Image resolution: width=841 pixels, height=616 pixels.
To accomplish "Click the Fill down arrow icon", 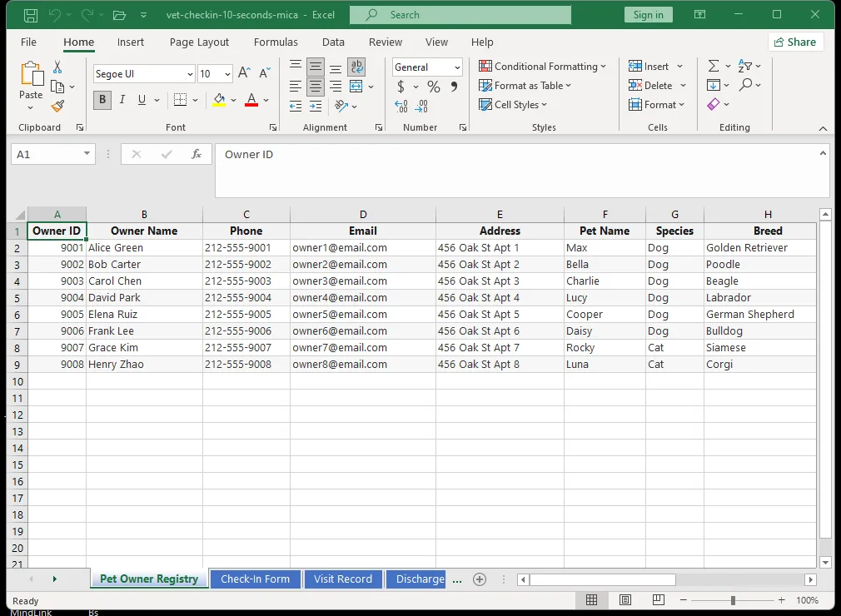I will click(714, 85).
